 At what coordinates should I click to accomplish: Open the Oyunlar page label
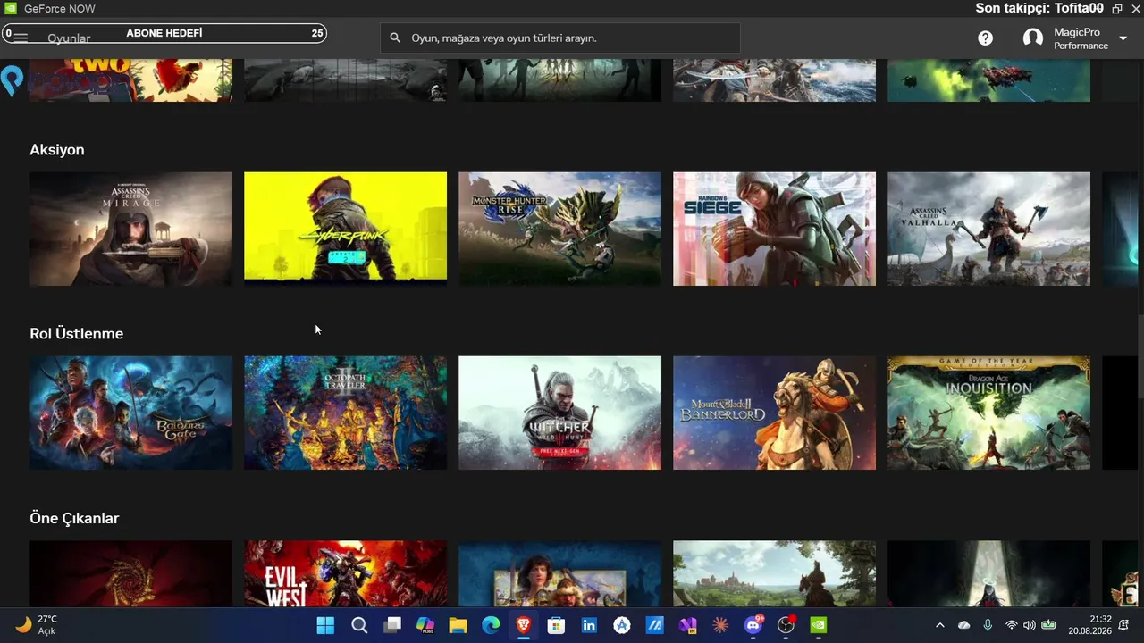69,38
